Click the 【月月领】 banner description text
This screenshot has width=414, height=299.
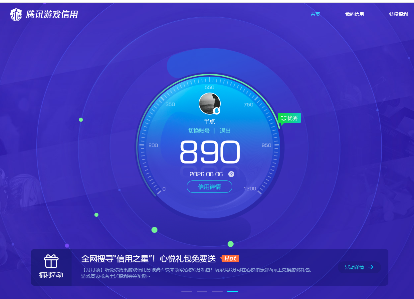(x=197, y=273)
